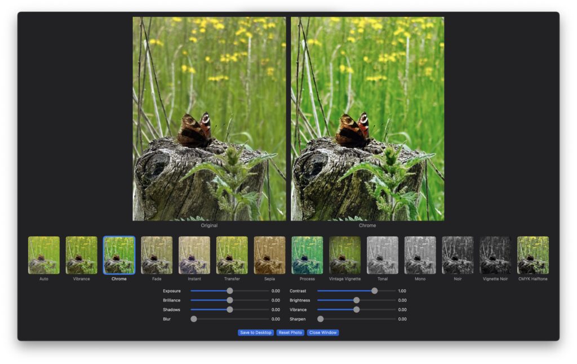Apply the Vibrance filter thumbnail

coord(81,255)
